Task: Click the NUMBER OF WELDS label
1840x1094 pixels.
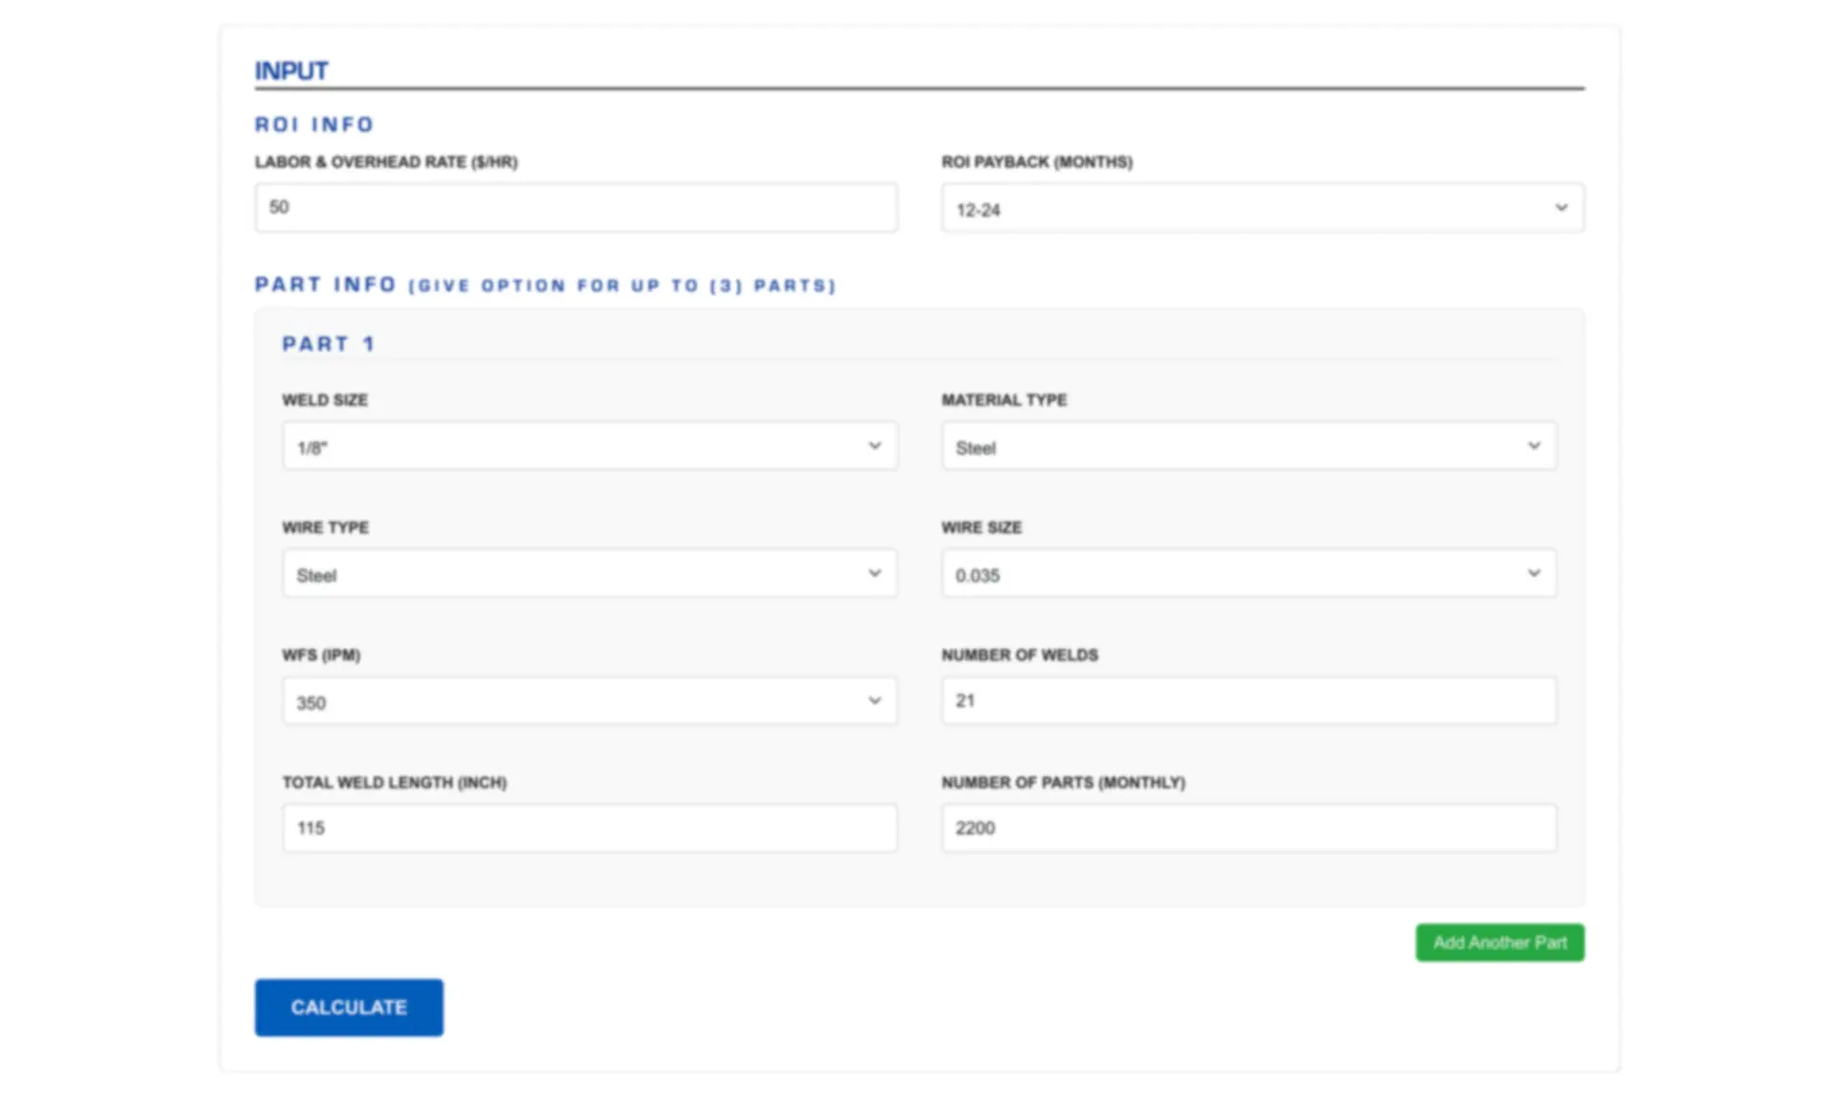Action: pos(1020,655)
